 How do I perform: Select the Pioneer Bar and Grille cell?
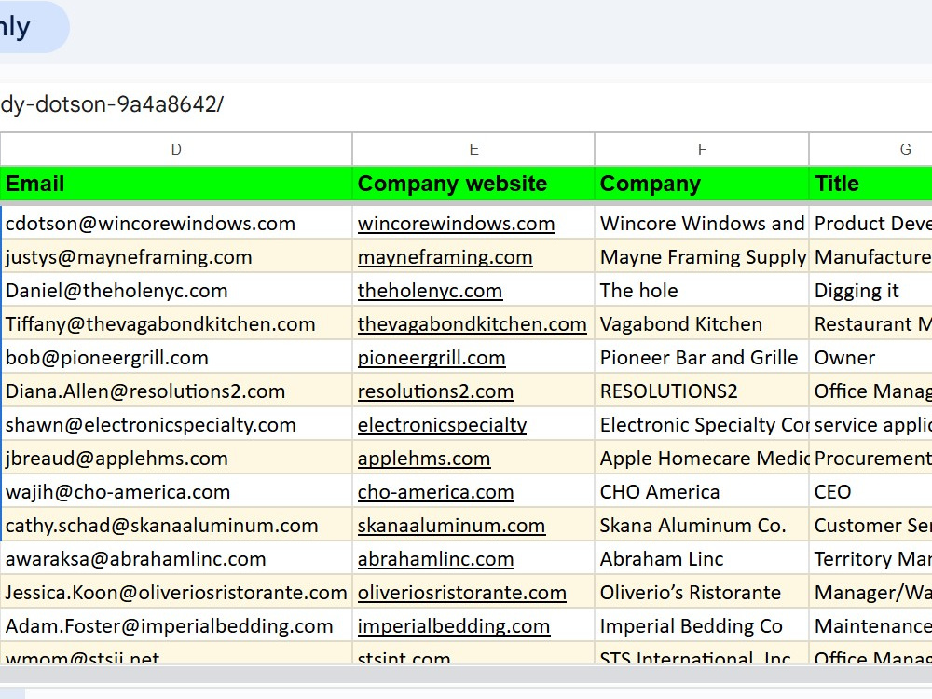tap(702, 358)
